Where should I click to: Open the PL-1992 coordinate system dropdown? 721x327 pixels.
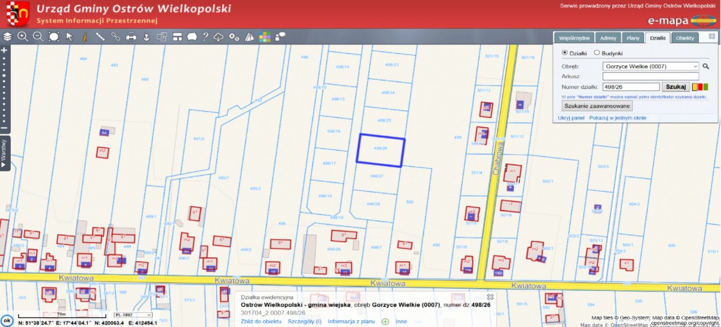click(133, 314)
